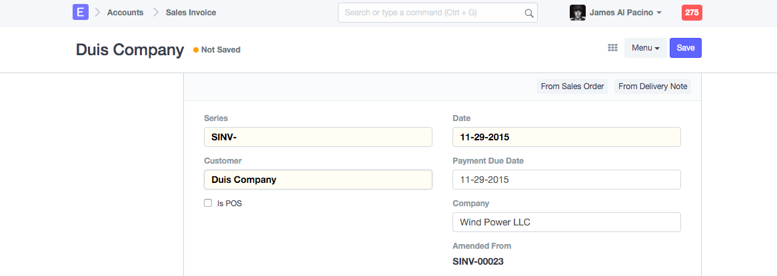Expand the Menu dropdown
Image resolution: width=777 pixels, height=276 pixels.
pos(645,48)
